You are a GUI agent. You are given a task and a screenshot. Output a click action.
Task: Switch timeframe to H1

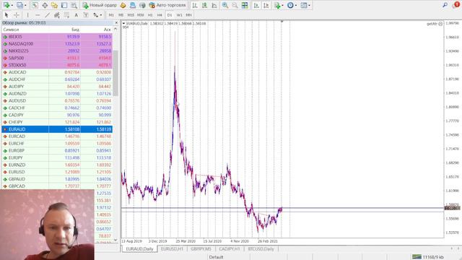click(x=150, y=14)
